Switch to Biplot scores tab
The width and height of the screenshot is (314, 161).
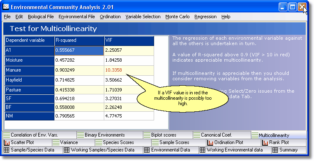pos(168,135)
